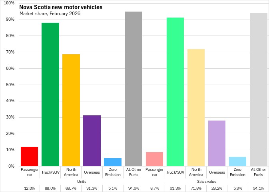Click the pale yellow Sales value North America bar
This screenshot has width=269, height=192.
point(196,108)
